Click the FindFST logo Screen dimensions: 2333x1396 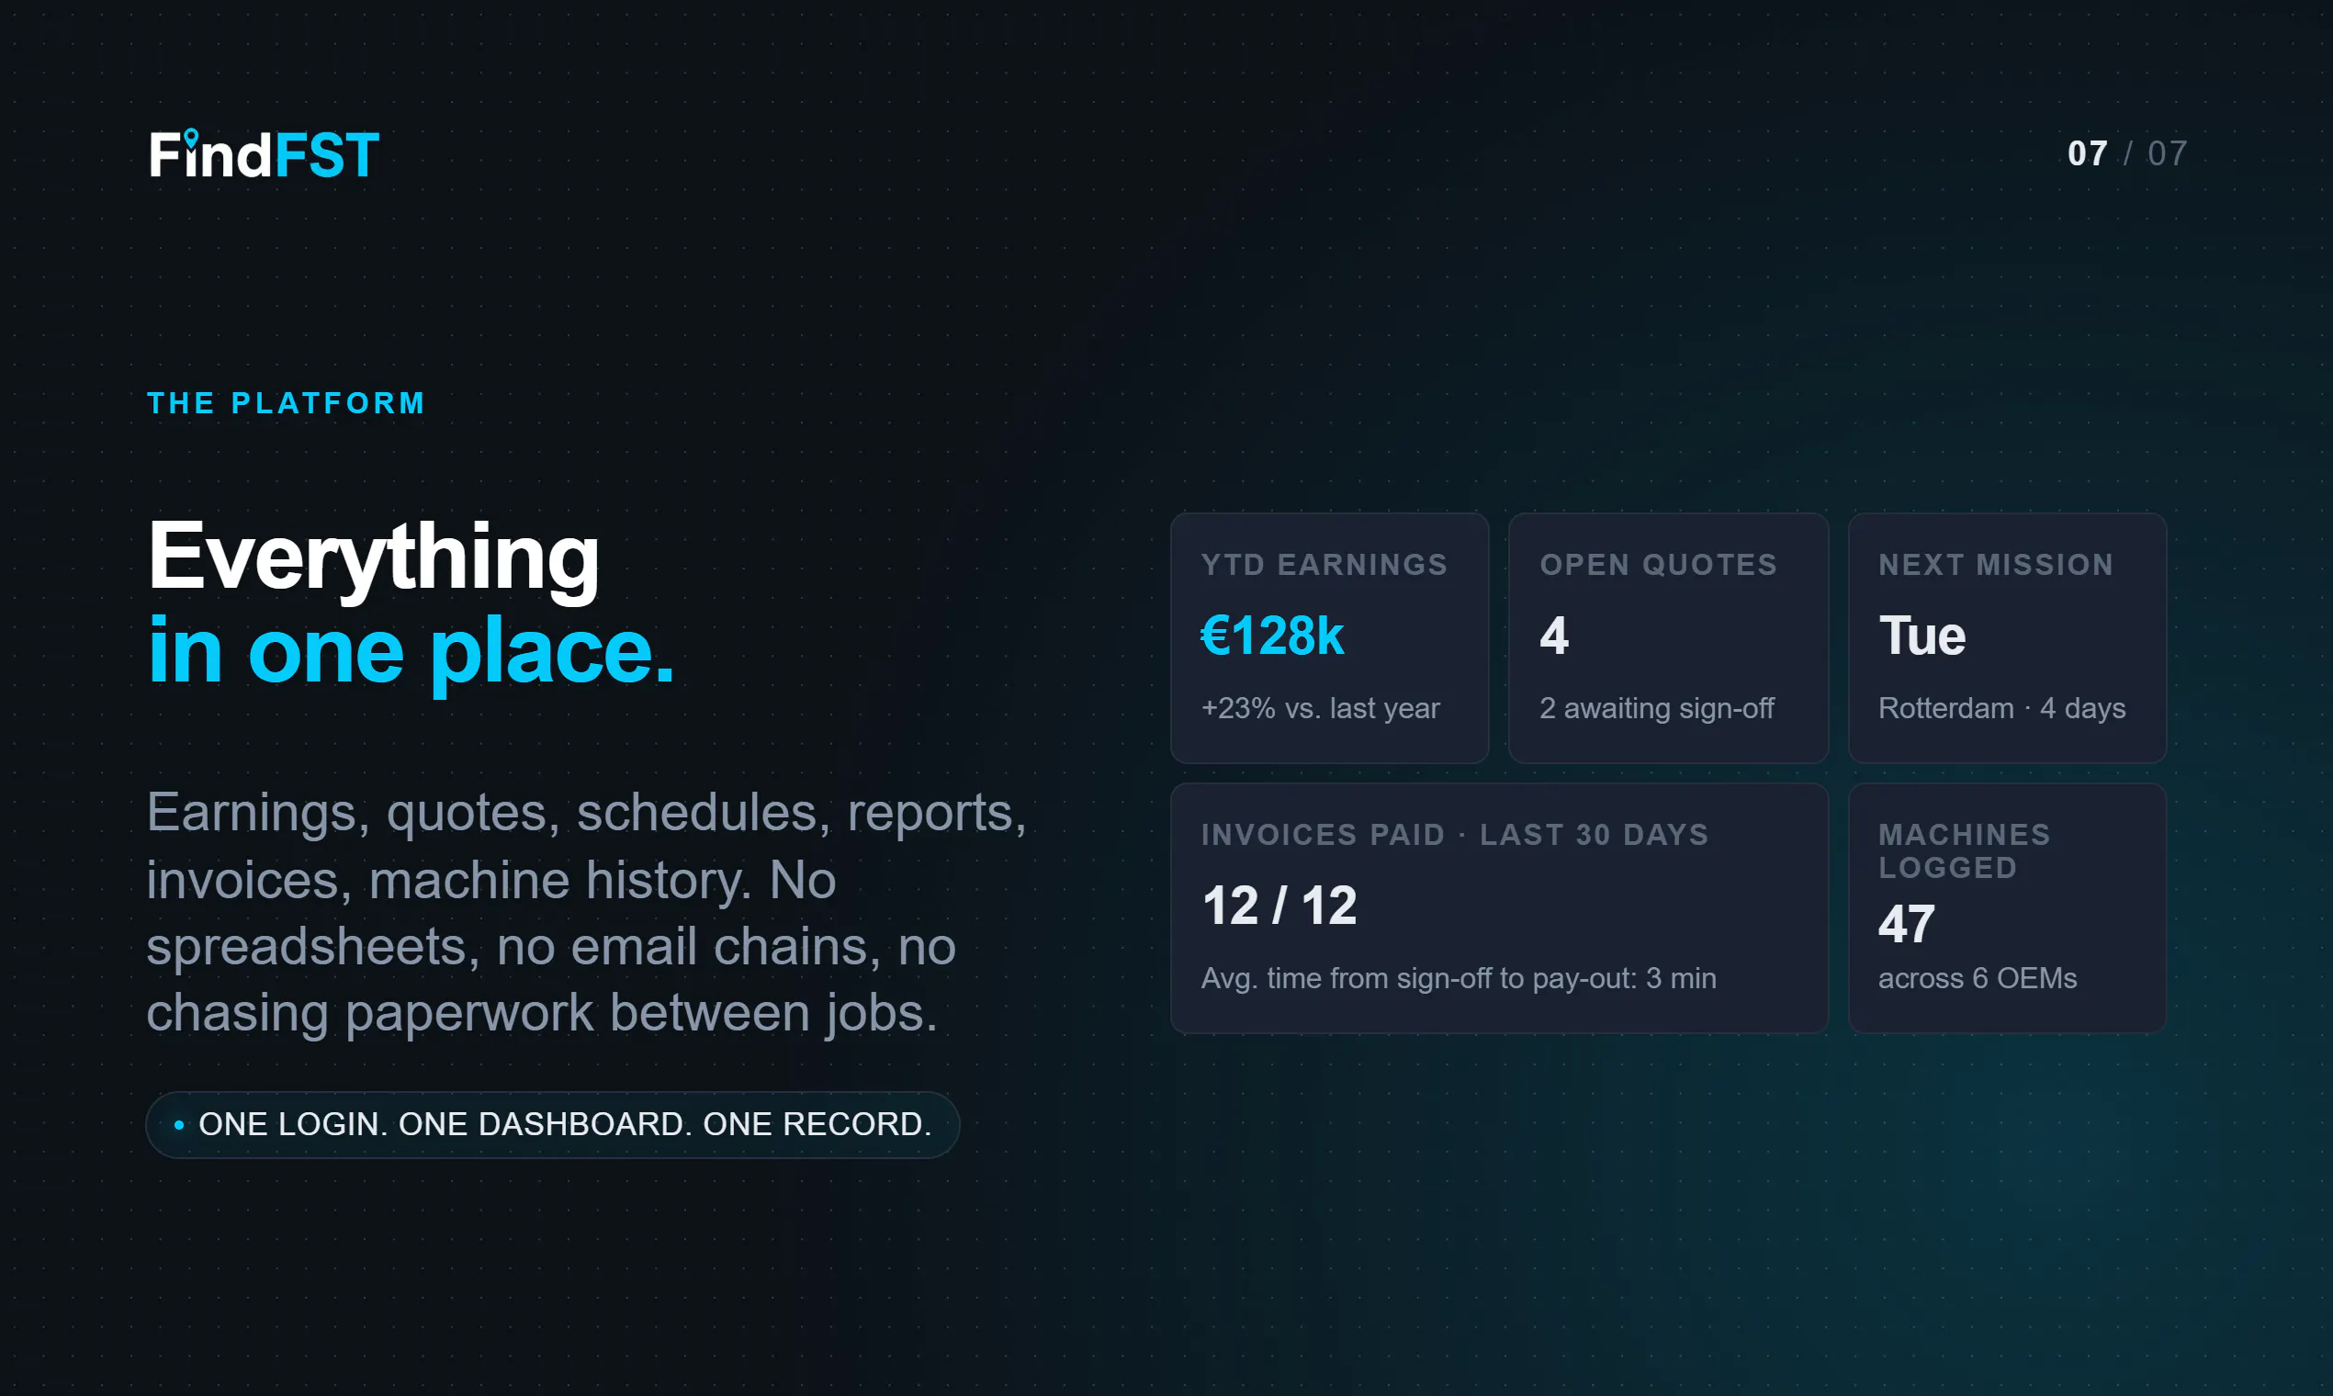pos(265,153)
